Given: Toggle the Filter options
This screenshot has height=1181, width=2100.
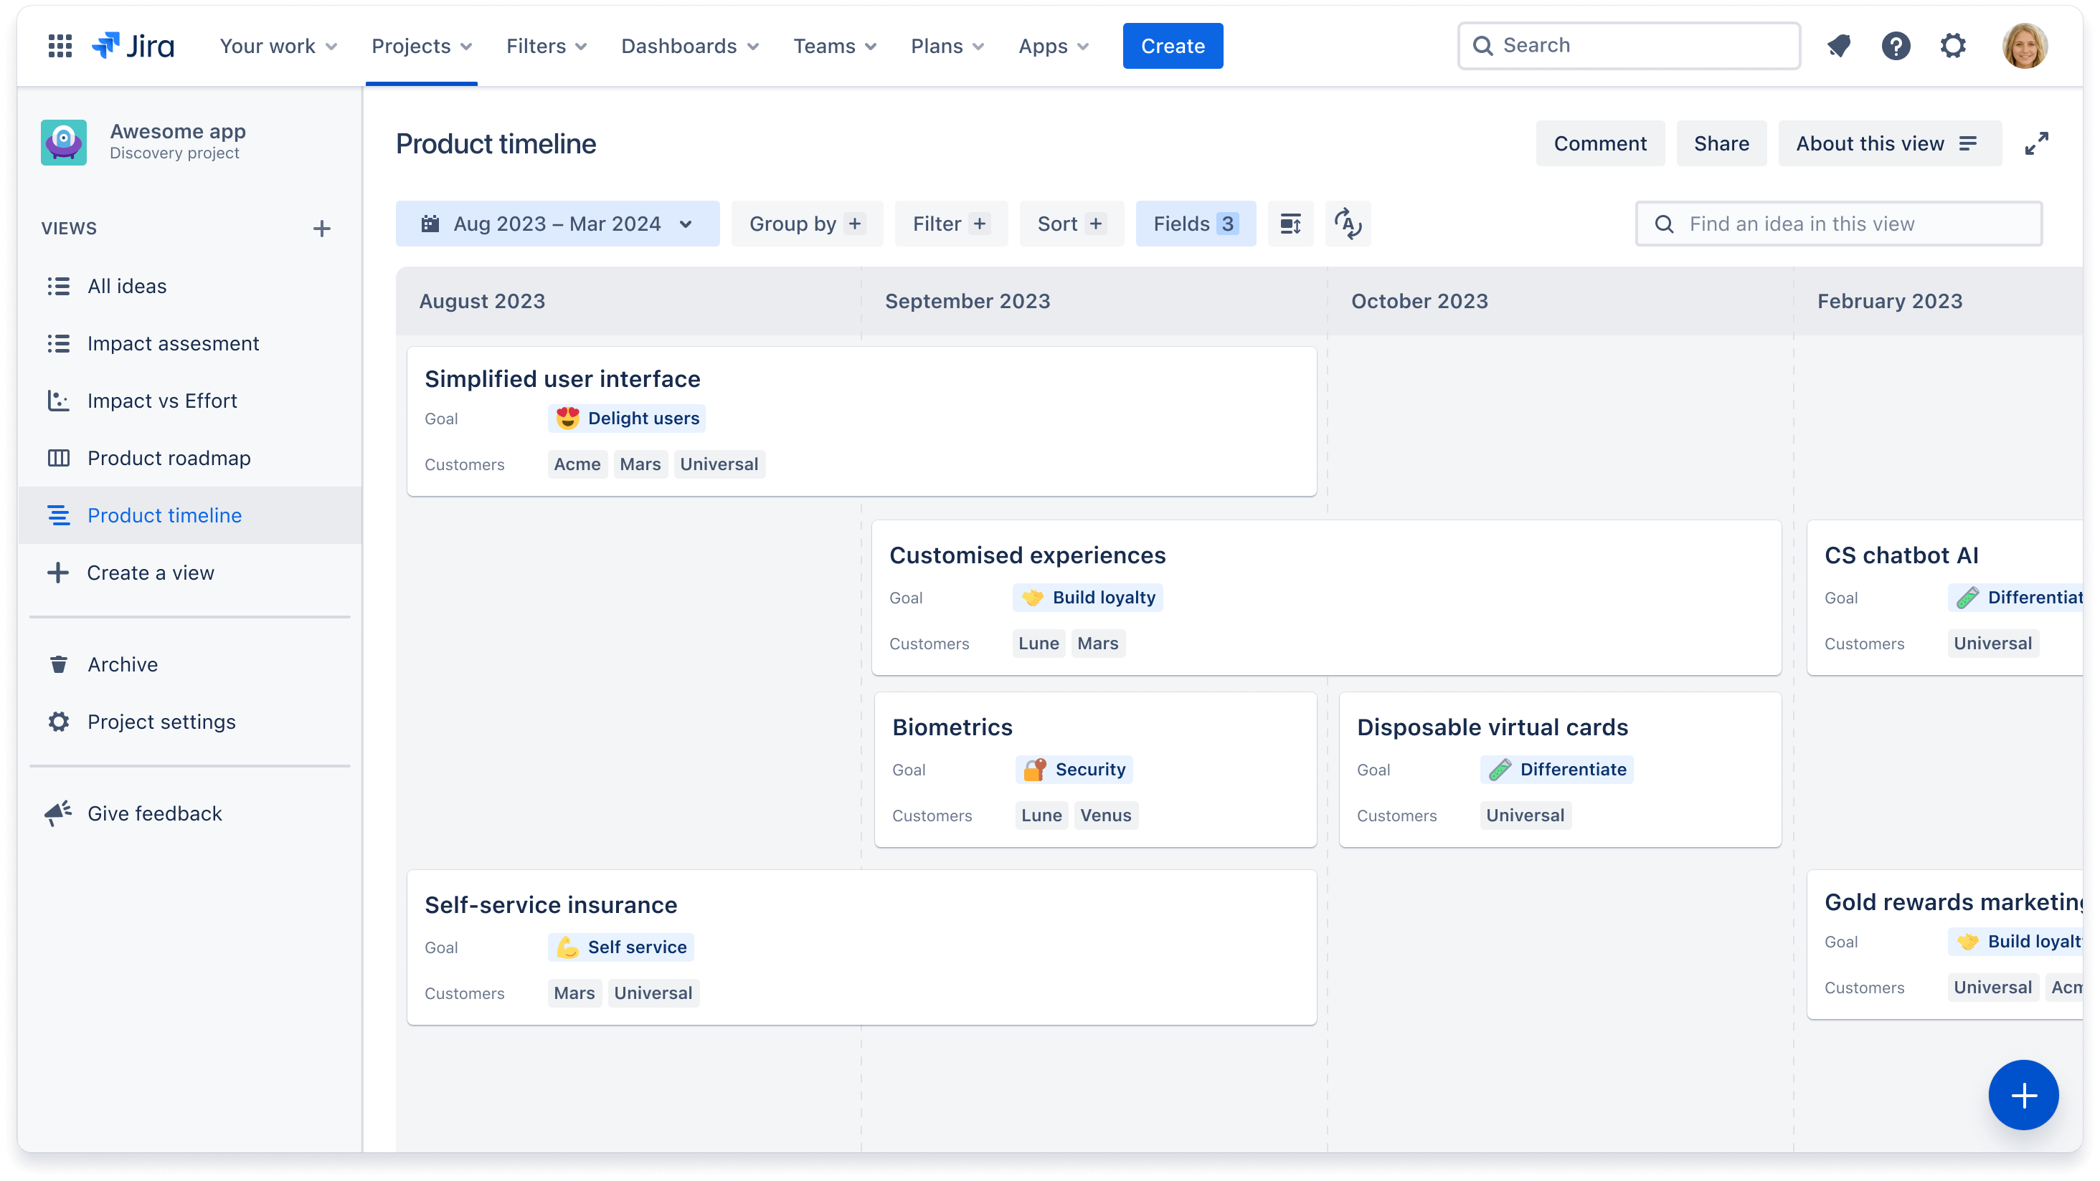Looking at the screenshot, I should pos(947,224).
